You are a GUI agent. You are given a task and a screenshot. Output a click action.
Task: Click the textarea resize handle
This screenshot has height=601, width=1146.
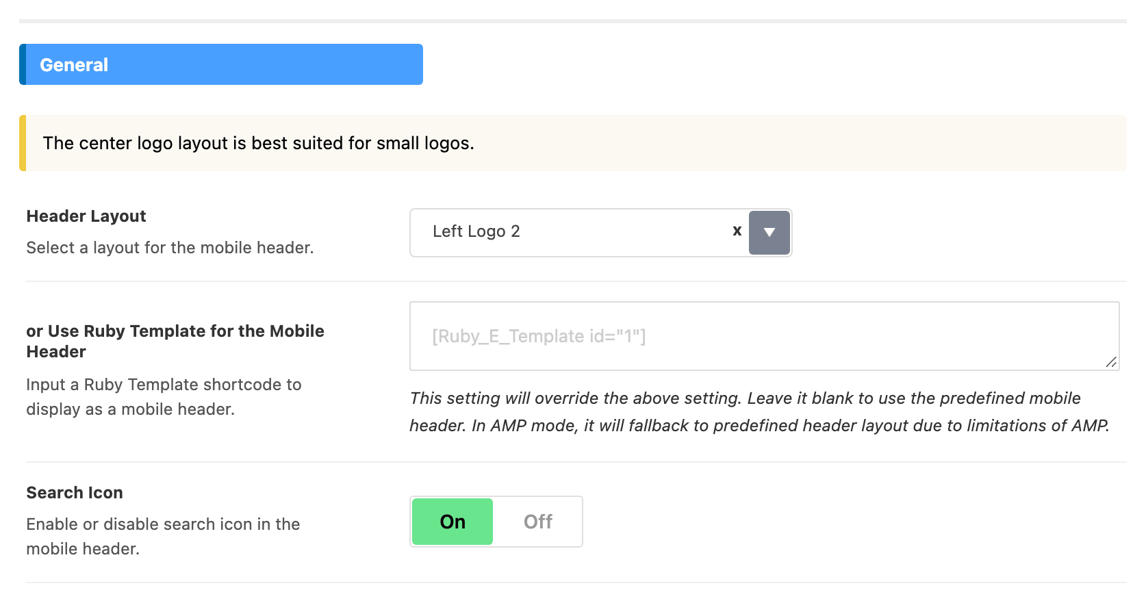[x=1111, y=362]
